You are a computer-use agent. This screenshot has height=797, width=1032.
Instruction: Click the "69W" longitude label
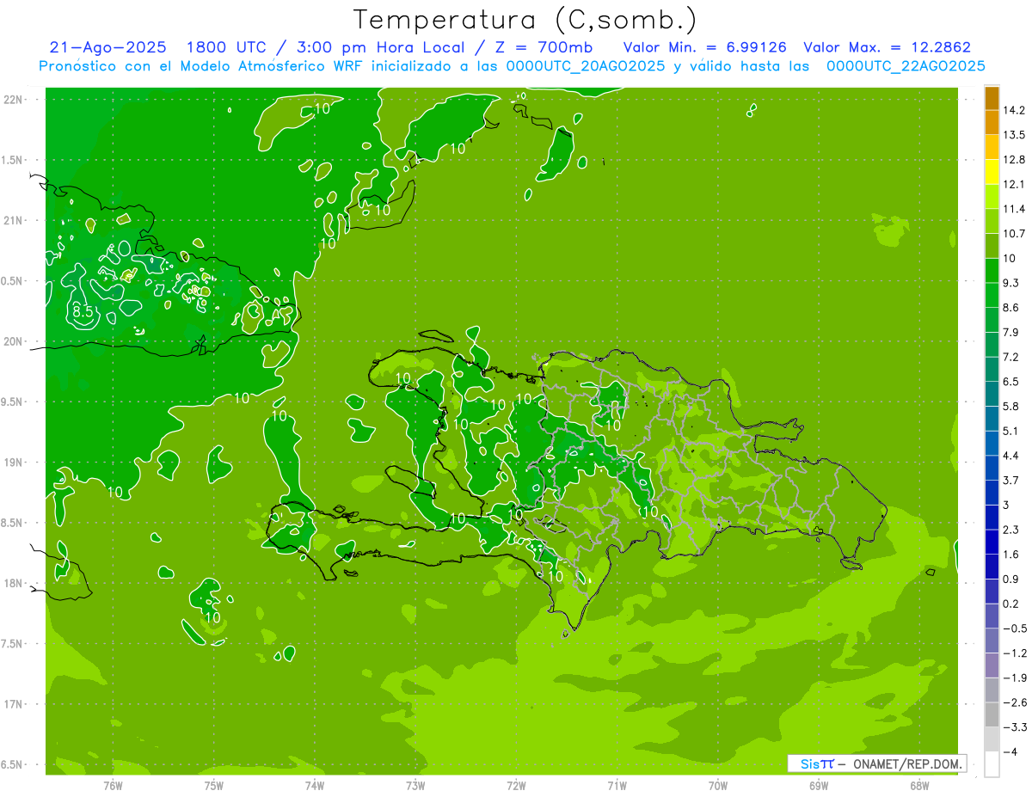(x=819, y=787)
